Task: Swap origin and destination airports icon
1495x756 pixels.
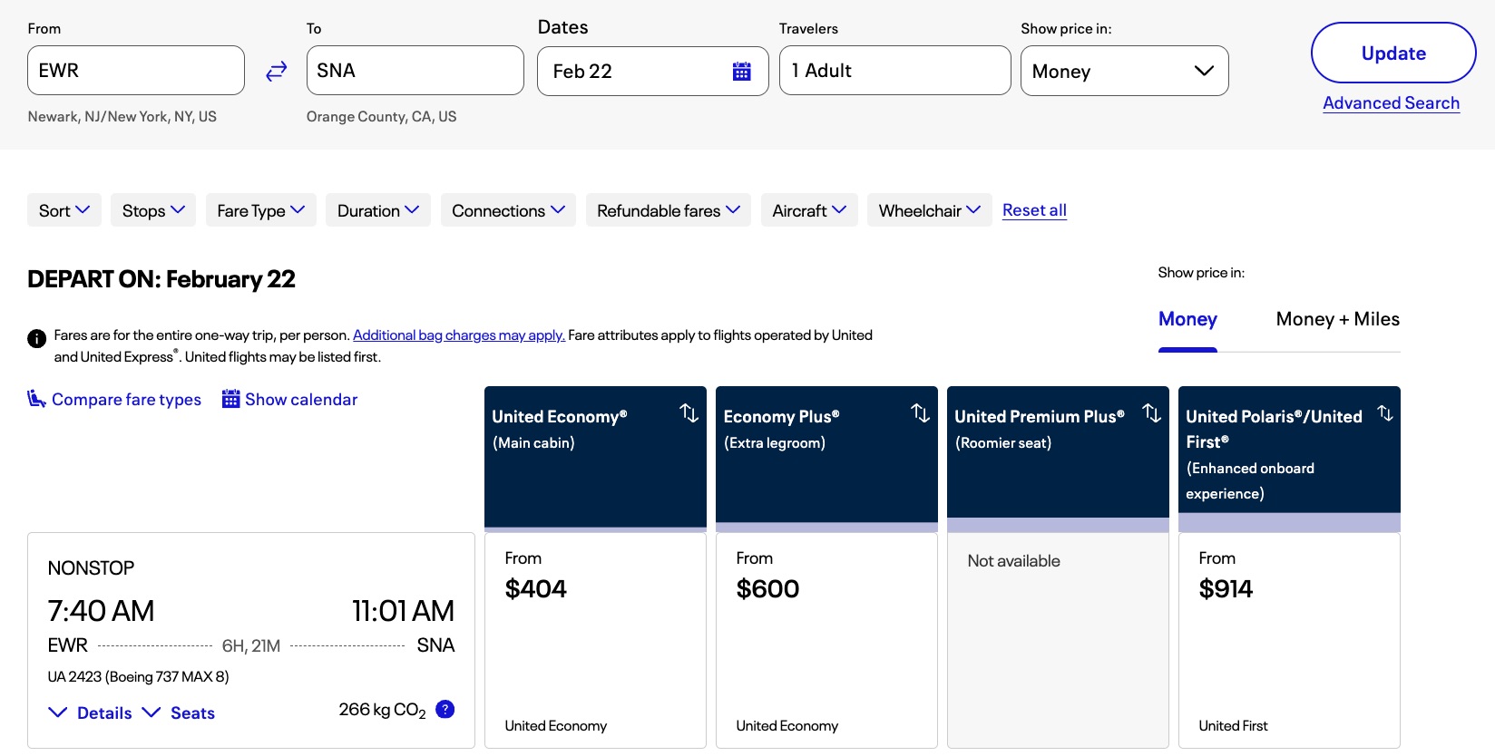Action: [x=276, y=71]
